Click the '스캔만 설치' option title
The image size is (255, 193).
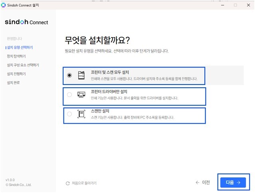pyautogui.click(x=100, y=111)
